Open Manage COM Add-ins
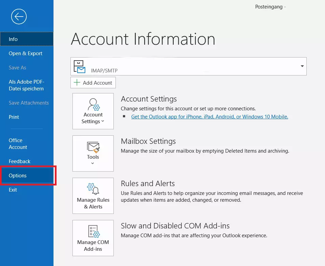The width and height of the screenshot is (325, 266). (x=93, y=238)
